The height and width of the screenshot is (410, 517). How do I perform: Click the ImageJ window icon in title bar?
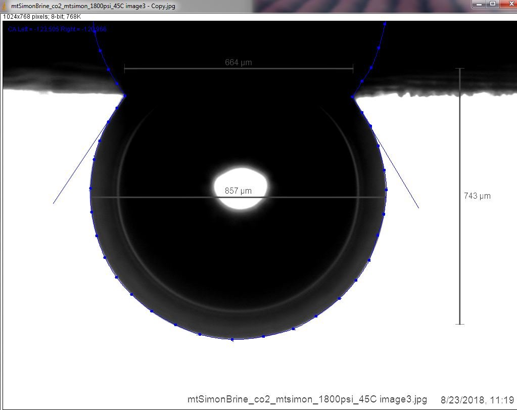point(4,6)
